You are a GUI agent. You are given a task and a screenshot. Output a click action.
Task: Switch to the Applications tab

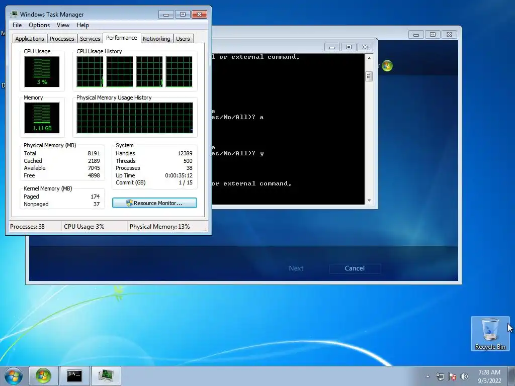(30, 39)
